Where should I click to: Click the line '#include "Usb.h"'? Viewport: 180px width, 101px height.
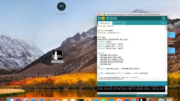[x=106, y=26]
